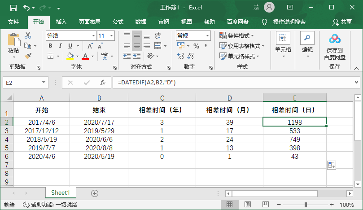Toggle italic formatting

click(60, 46)
